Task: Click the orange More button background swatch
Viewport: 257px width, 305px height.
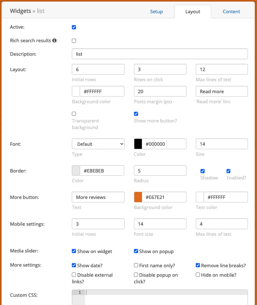Action: [x=138, y=197]
